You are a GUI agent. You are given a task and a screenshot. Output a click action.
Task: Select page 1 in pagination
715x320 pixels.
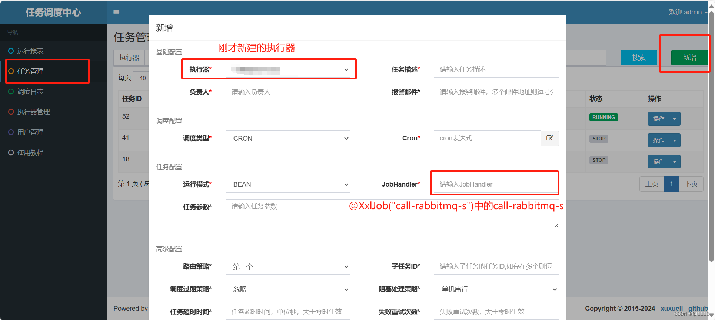click(671, 184)
